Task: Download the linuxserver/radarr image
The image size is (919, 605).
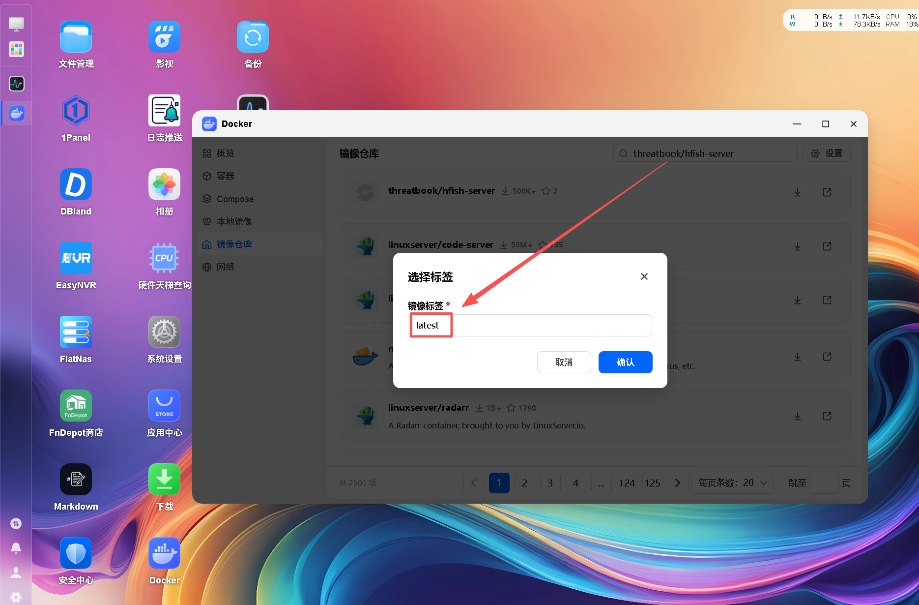Action: click(x=798, y=416)
